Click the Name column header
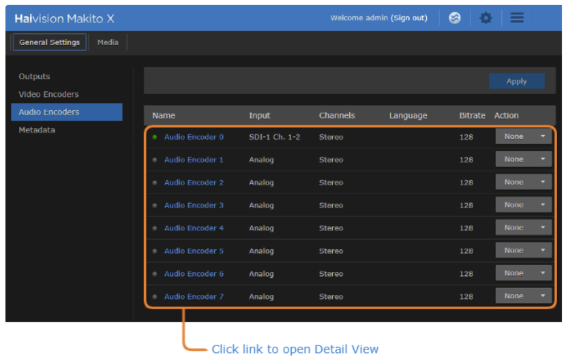The height and width of the screenshot is (359, 566). pyautogui.click(x=164, y=115)
